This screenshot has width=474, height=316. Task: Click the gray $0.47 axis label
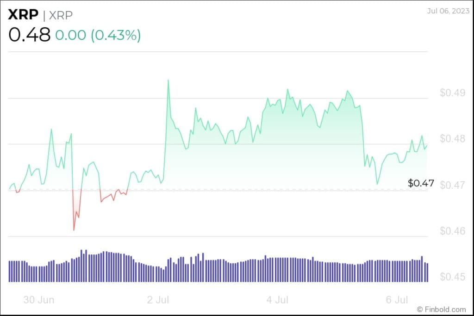coord(452,186)
